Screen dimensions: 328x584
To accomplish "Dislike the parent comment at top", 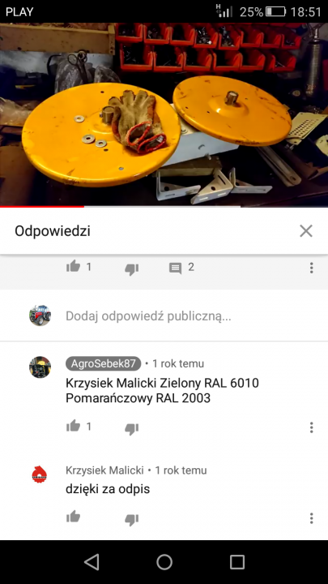I will point(132,269).
